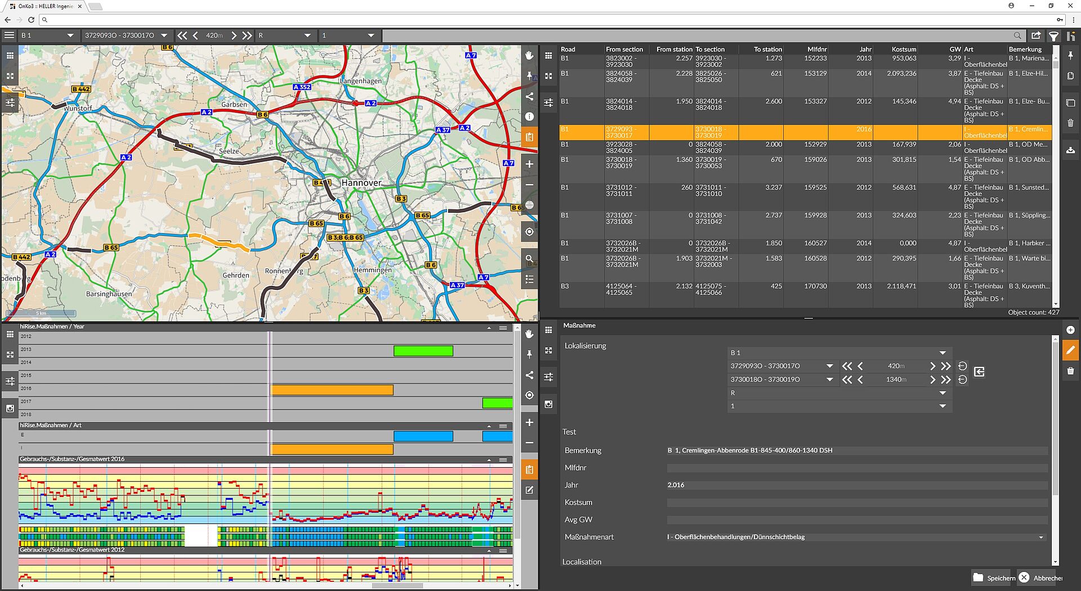Toggle the pin tool on map toolbar
Viewport: 1081px width, 591px height.
[x=529, y=75]
